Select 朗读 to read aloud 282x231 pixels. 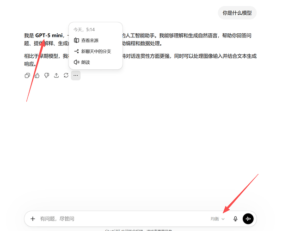96,62
